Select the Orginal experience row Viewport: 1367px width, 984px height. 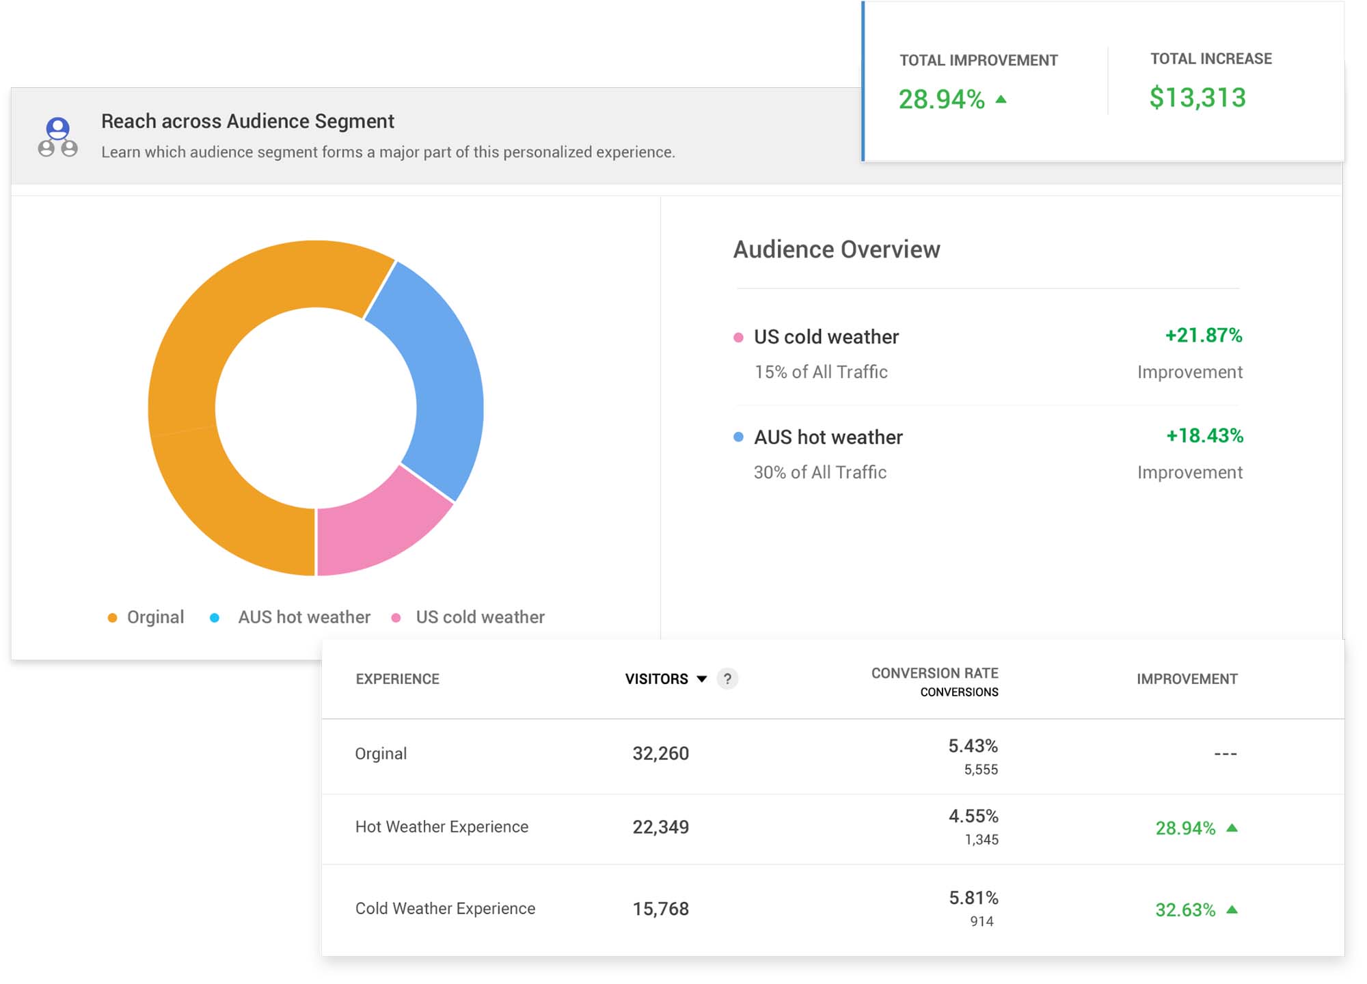(x=381, y=753)
